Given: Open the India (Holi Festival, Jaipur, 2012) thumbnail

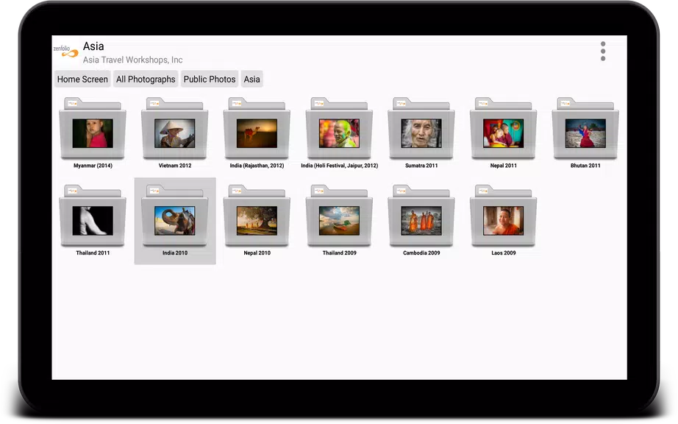Looking at the screenshot, I should [338, 130].
